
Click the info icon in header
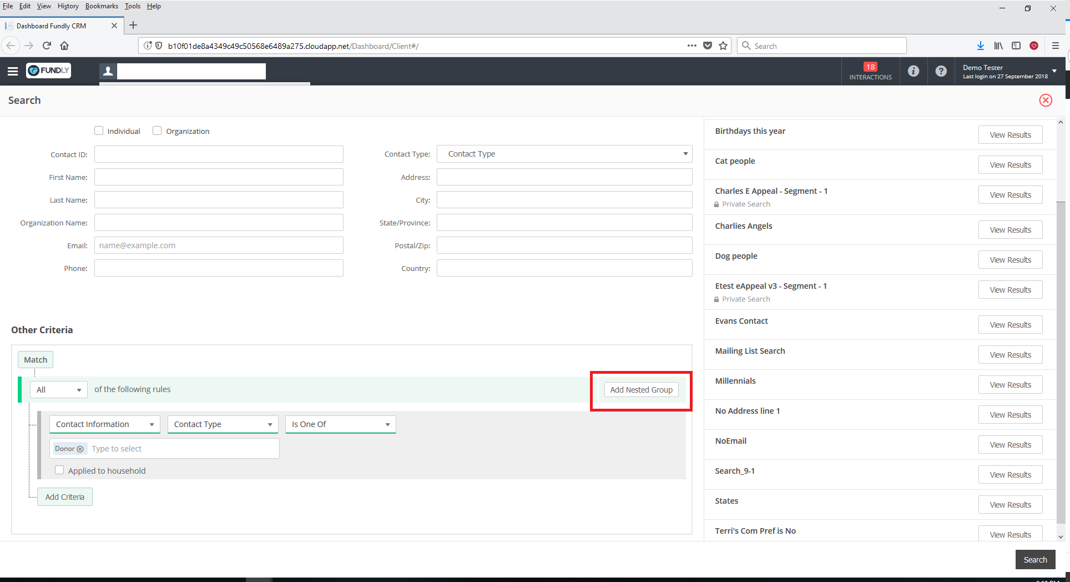[x=913, y=71]
